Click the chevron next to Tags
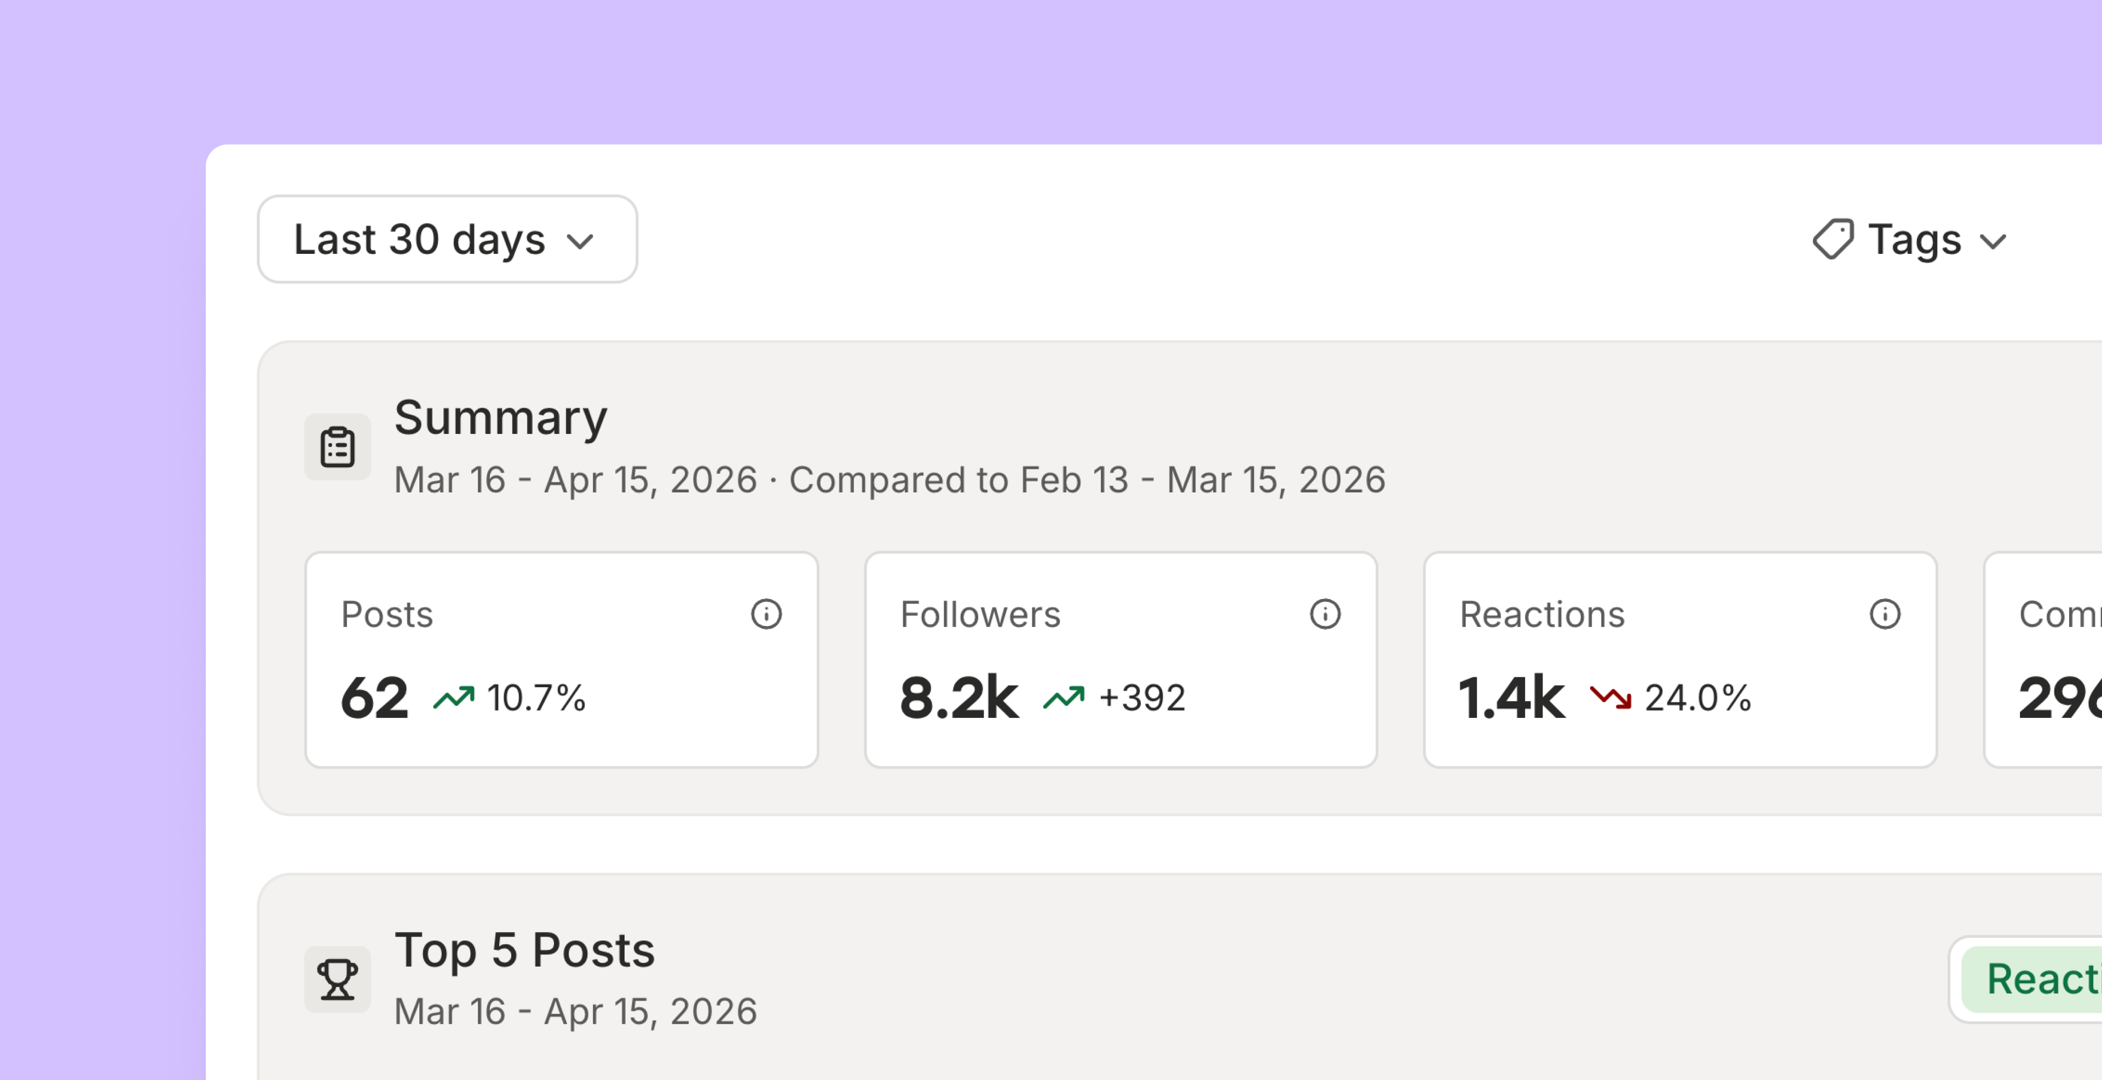Viewport: 2102px width, 1080px height. [1994, 241]
